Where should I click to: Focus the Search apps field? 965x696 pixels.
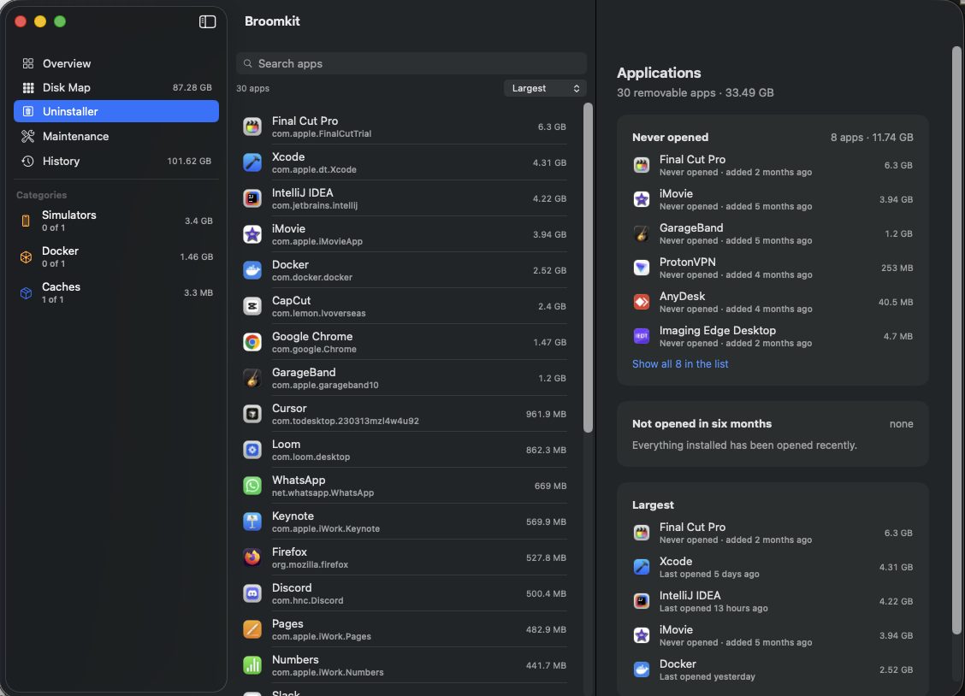click(x=411, y=63)
